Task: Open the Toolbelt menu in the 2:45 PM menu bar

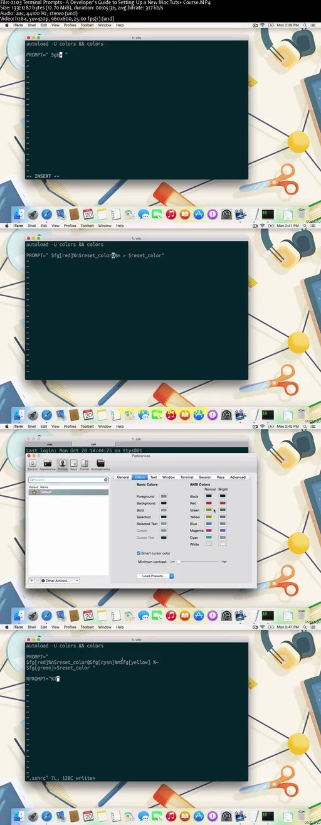Action: click(x=87, y=426)
